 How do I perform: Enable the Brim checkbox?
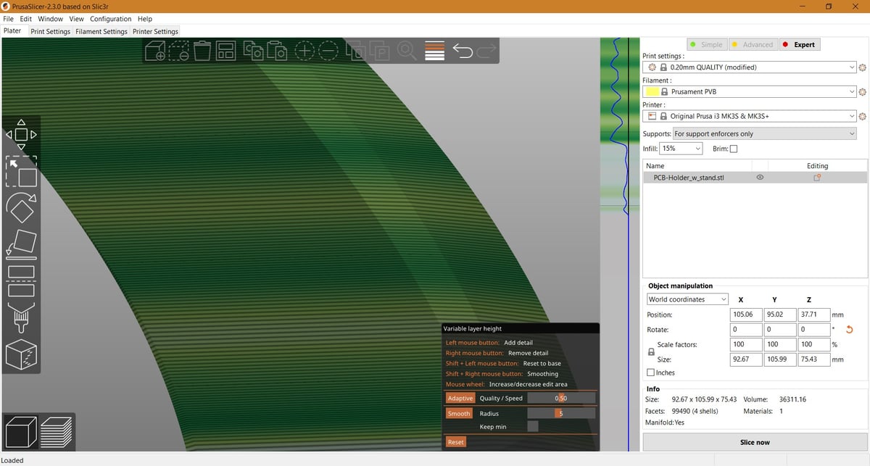coord(734,149)
